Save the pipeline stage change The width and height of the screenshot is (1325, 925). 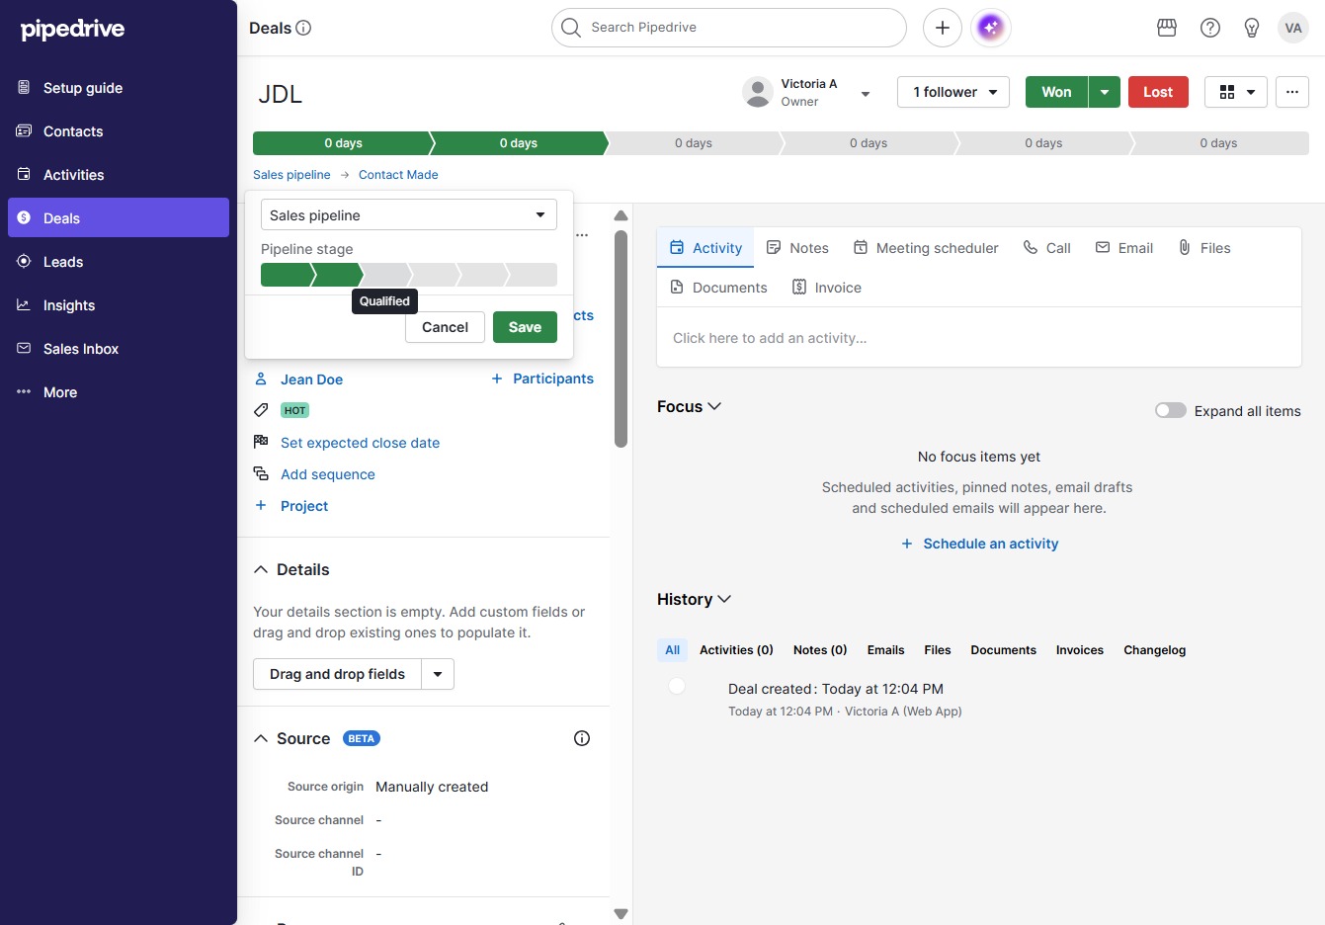click(x=525, y=327)
